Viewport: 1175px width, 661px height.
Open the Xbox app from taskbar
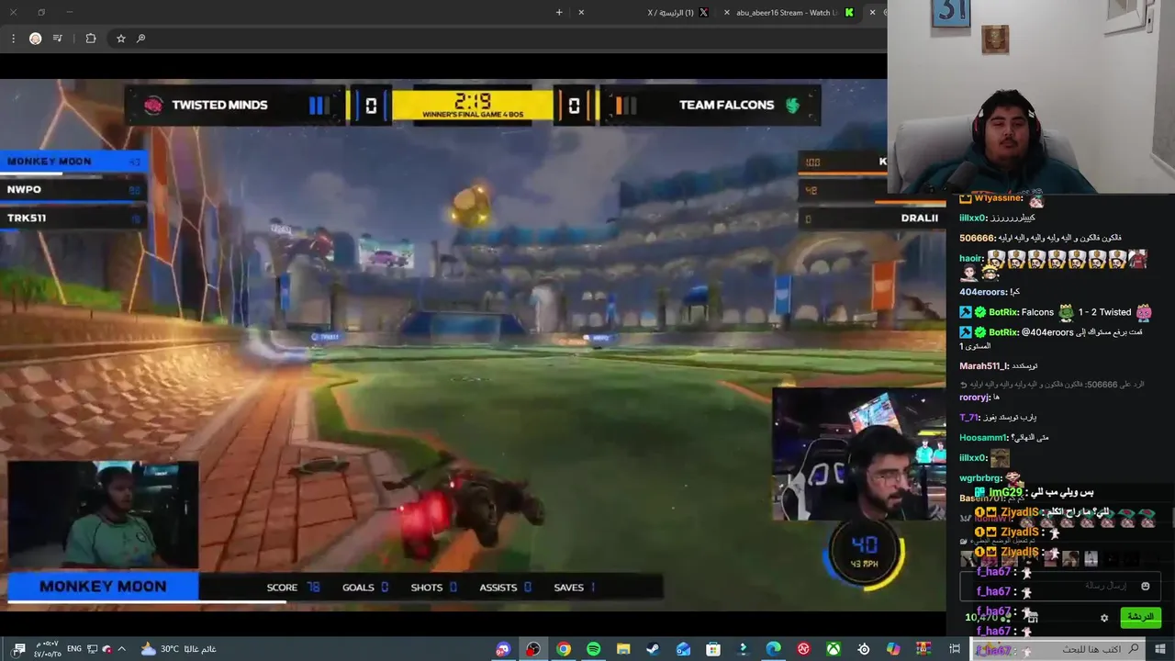(833, 649)
